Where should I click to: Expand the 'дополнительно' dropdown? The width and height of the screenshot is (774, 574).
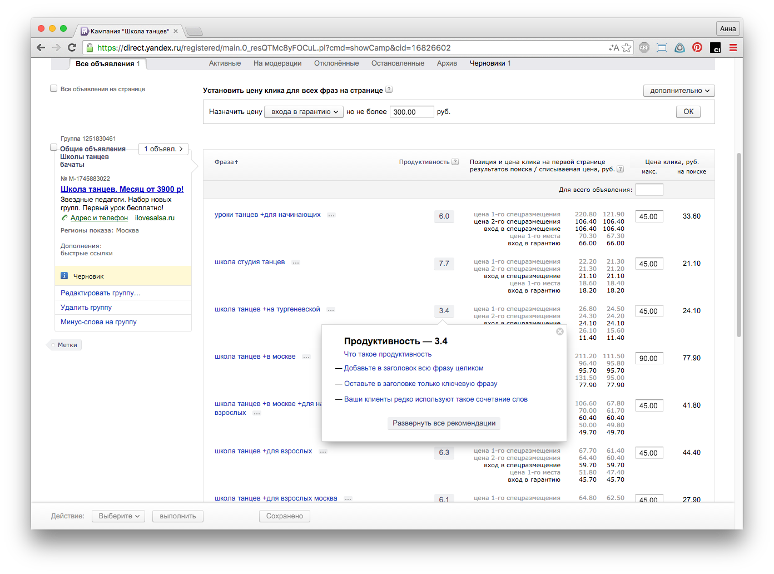pyautogui.click(x=679, y=91)
